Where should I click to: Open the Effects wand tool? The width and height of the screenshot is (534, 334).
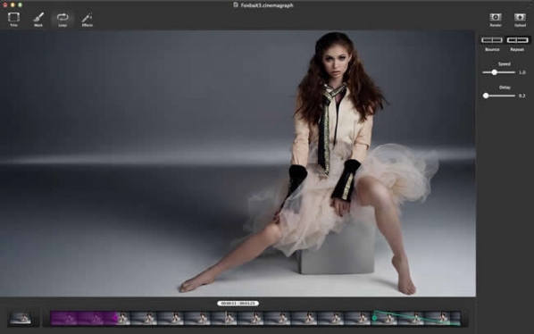[x=88, y=19]
